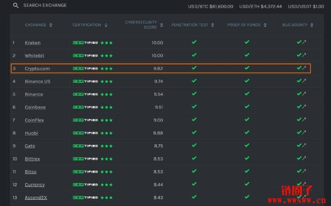Click AscendEX's score 8.43
This screenshot has width=331, height=206.
click(158, 198)
